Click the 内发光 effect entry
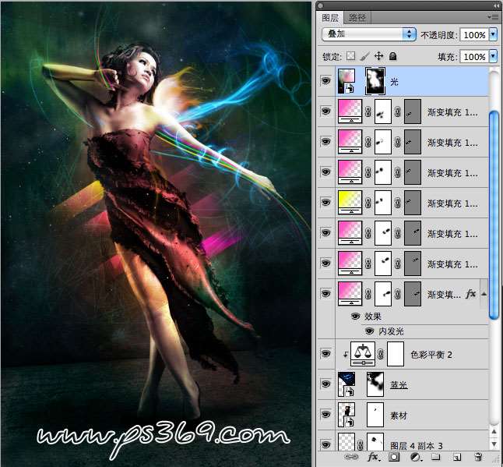The image size is (503, 467). 391,331
